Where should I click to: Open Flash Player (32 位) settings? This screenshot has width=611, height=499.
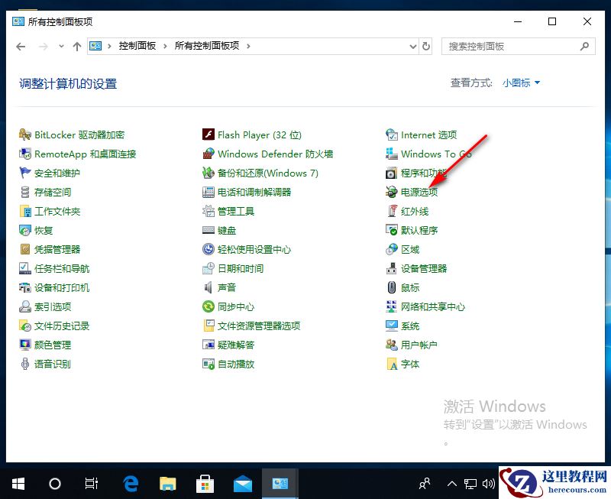click(x=252, y=134)
